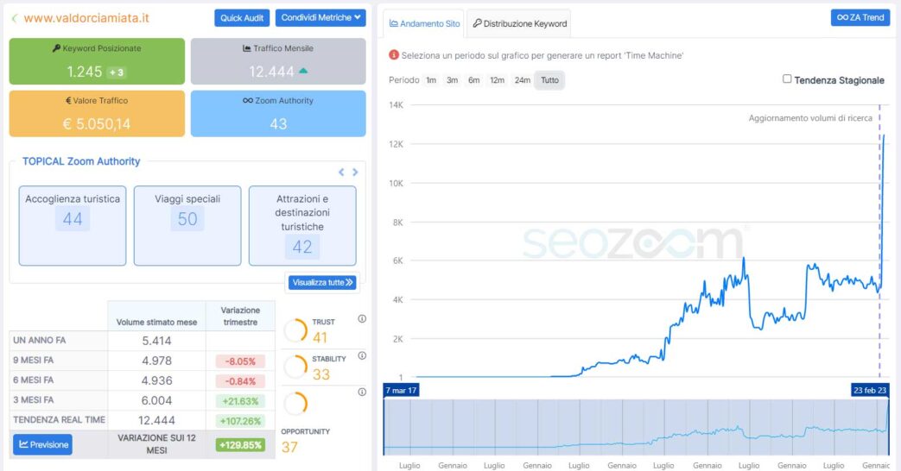The width and height of the screenshot is (901, 471).
Task: Select the 1m period option
Action: [430, 80]
